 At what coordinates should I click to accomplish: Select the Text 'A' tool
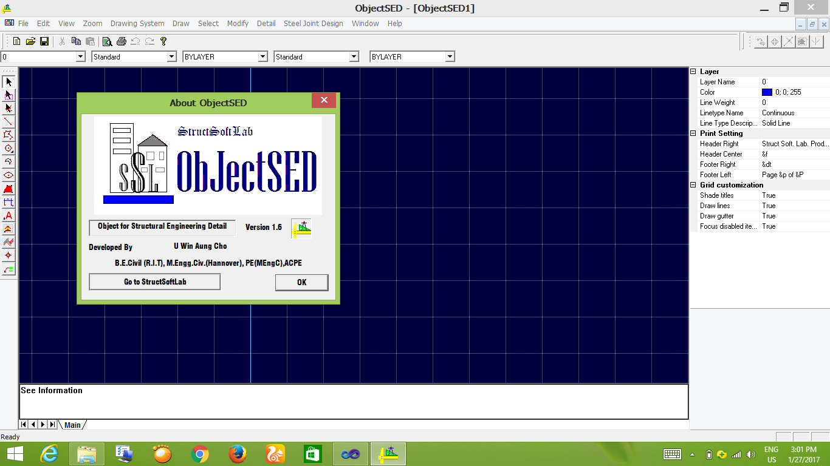tap(9, 215)
